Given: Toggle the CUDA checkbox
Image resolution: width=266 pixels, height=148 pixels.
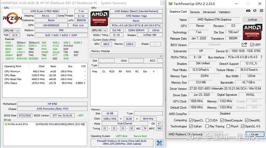Looking at the screenshot, I should (x=207, y=120).
